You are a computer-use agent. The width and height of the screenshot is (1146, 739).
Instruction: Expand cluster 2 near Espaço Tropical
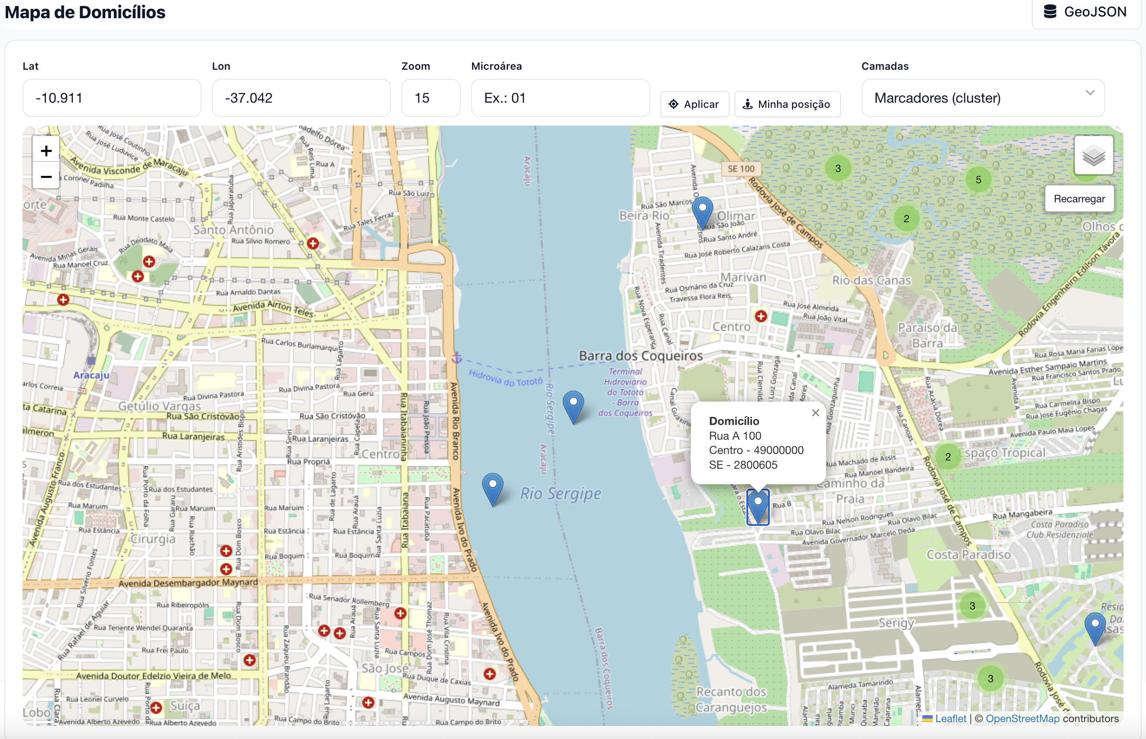pyautogui.click(x=948, y=457)
